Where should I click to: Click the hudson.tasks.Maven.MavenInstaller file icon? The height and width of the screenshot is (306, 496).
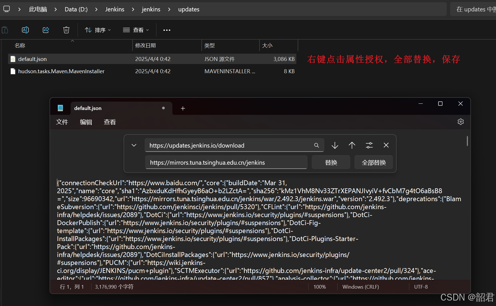coord(13,71)
